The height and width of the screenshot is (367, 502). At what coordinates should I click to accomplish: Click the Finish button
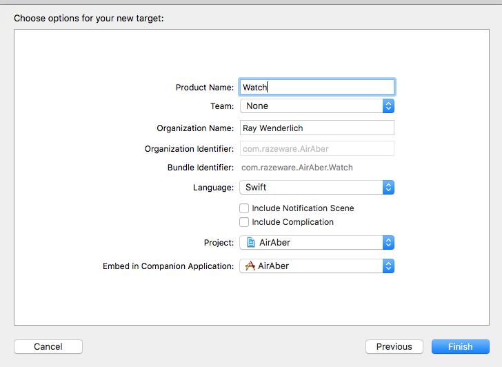[460, 346]
